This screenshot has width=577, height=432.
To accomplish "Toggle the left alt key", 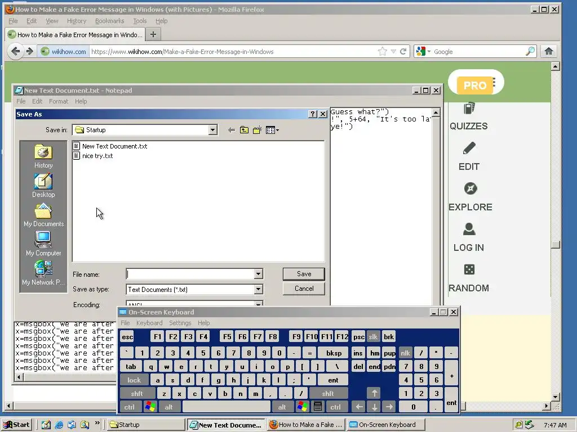I will 168,407.
